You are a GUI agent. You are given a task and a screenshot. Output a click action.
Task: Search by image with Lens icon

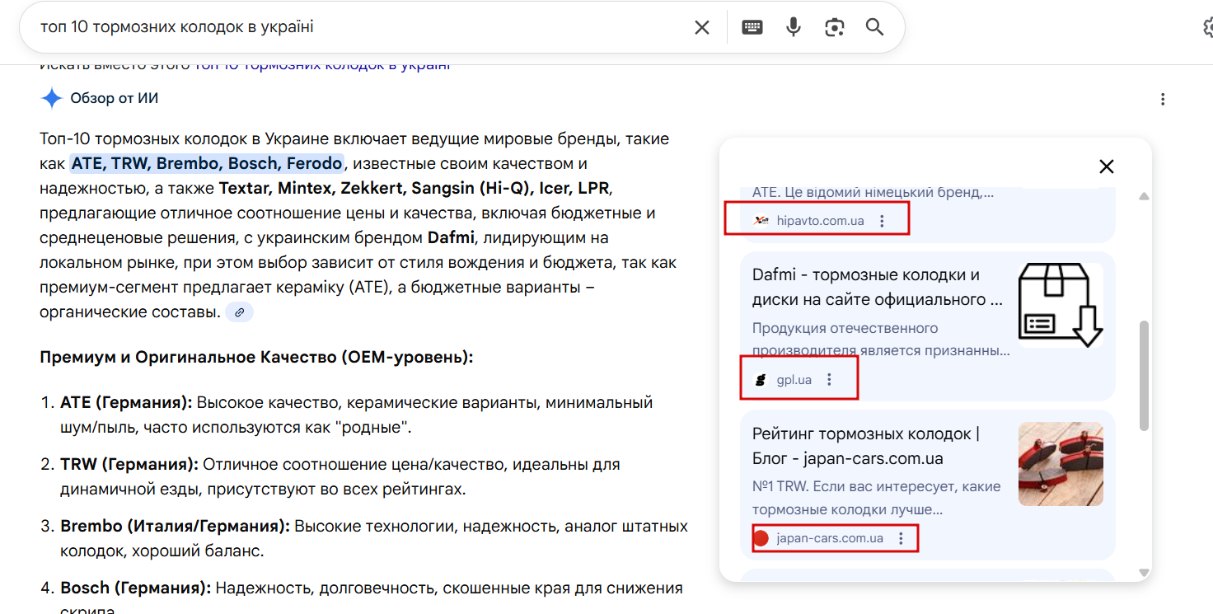click(x=834, y=27)
